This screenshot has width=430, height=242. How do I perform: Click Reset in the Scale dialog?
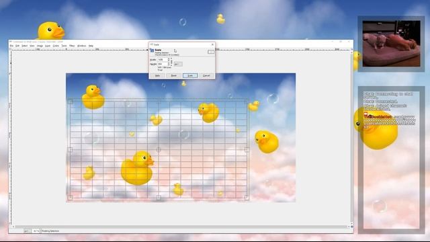(173, 75)
